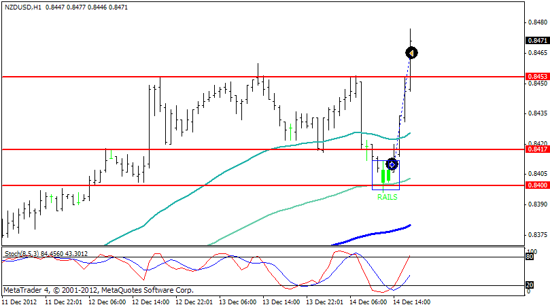
Task: Click the 0.8480 price scale value
Action: tap(538, 22)
